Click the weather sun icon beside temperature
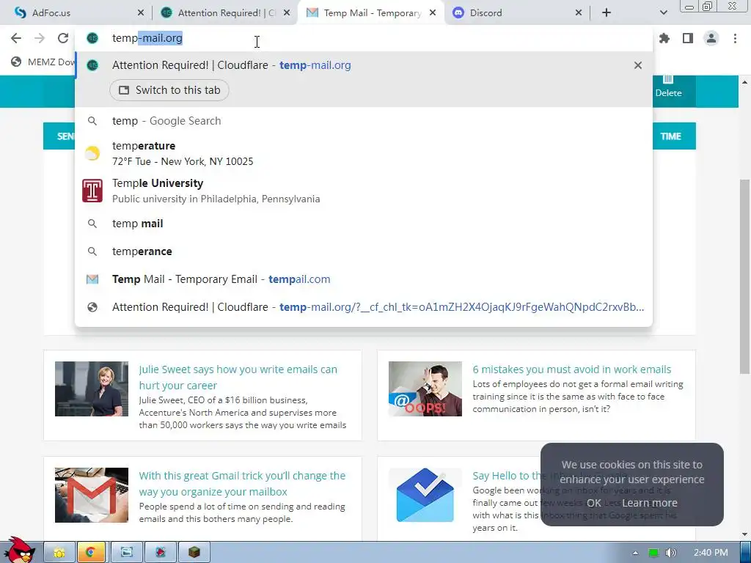The width and height of the screenshot is (751, 563). [x=92, y=153]
